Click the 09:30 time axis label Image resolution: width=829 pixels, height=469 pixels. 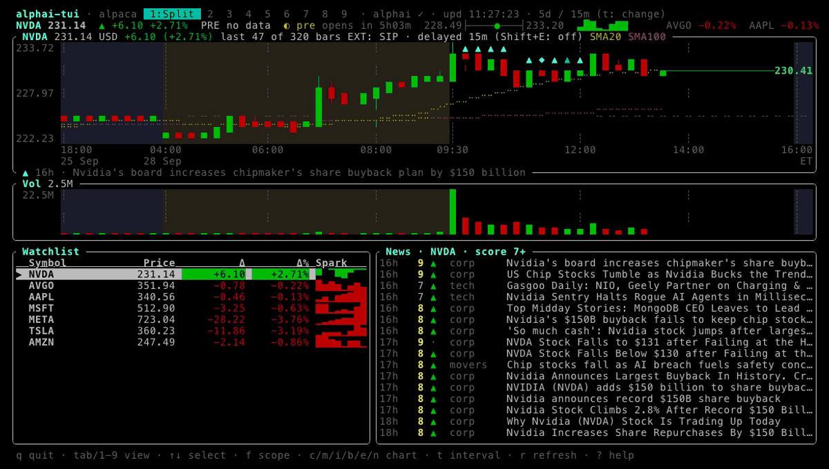point(452,150)
